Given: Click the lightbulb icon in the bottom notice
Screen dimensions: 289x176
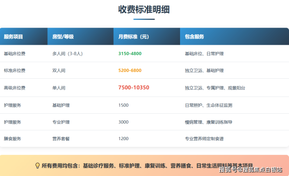Looking at the screenshot, I should click(x=37, y=165).
